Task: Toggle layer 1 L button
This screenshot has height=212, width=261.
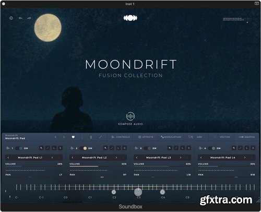Action: 54,148
